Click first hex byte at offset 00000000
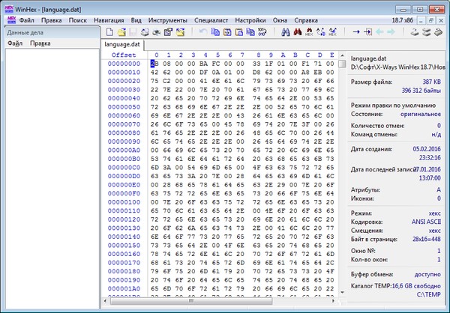Screen dimensions: 450x313 (x=155, y=64)
